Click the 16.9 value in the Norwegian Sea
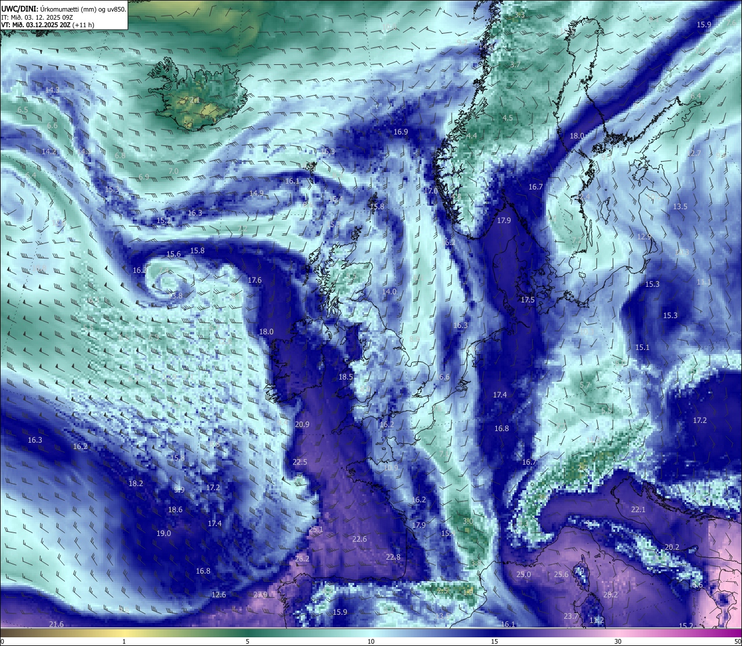Image resolution: width=742 pixels, height=646 pixels. (x=401, y=132)
